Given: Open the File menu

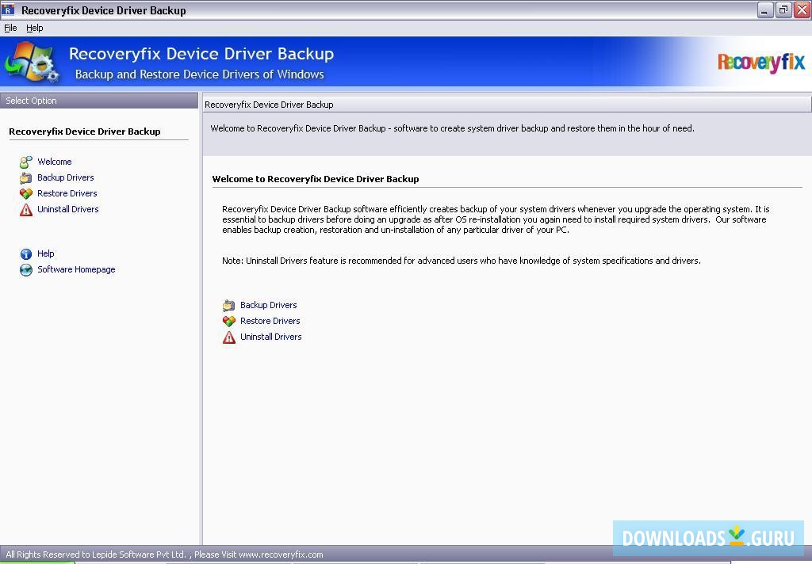Looking at the screenshot, I should click(x=10, y=28).
